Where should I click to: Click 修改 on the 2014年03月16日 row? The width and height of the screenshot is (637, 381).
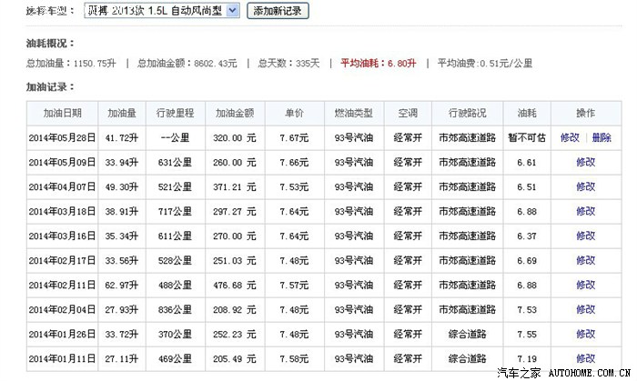(x=585, y=236)
